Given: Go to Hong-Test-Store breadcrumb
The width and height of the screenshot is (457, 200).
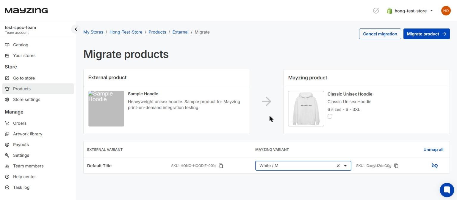Looking at the screenshot, I should 126,32.
